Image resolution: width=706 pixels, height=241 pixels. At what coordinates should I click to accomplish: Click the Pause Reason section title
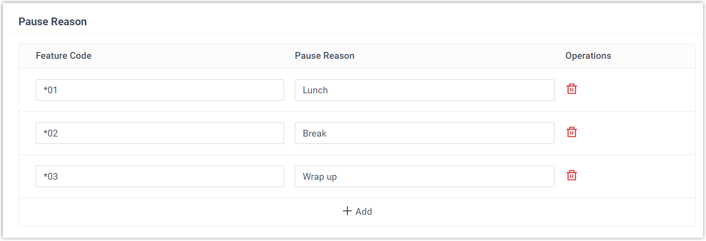(x=53, y=21)
